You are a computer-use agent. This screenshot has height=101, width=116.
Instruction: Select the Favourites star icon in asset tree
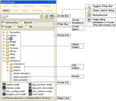[7, 32]
